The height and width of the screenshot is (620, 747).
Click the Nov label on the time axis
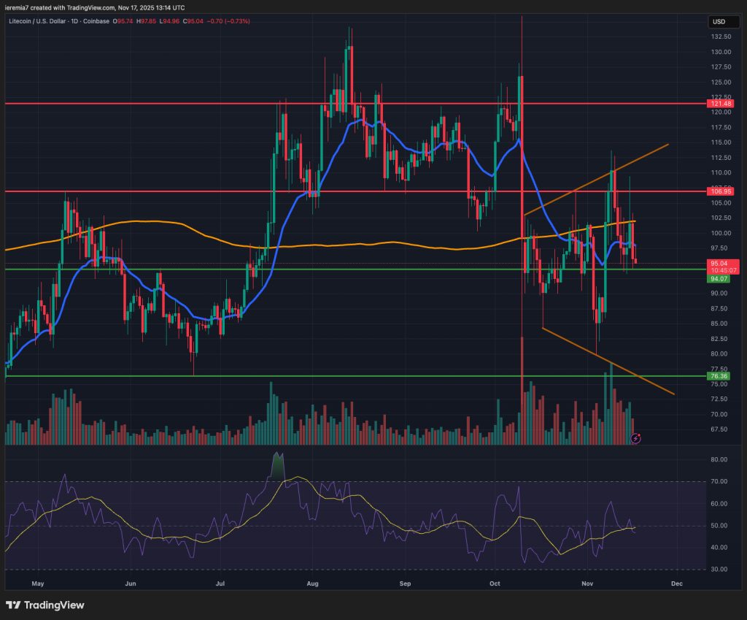pyautogui.click(x=587, y=583)
